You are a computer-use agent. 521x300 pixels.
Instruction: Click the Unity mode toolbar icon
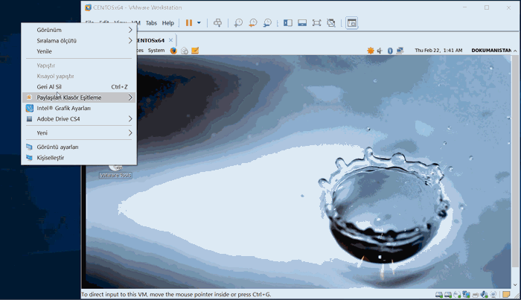click(331, 23)
